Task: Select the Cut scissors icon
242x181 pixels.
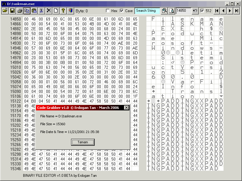Action: tap(41, 11)
